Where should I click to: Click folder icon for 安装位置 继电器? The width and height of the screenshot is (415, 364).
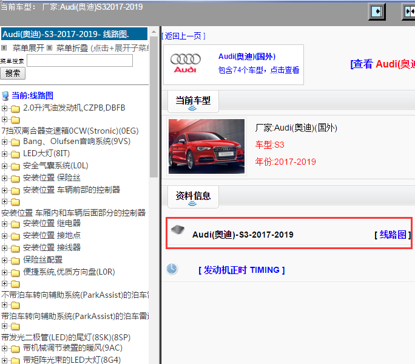(x=15, y=224)
